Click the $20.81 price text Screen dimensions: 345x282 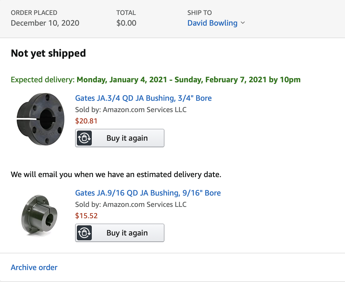coord(86,121)
